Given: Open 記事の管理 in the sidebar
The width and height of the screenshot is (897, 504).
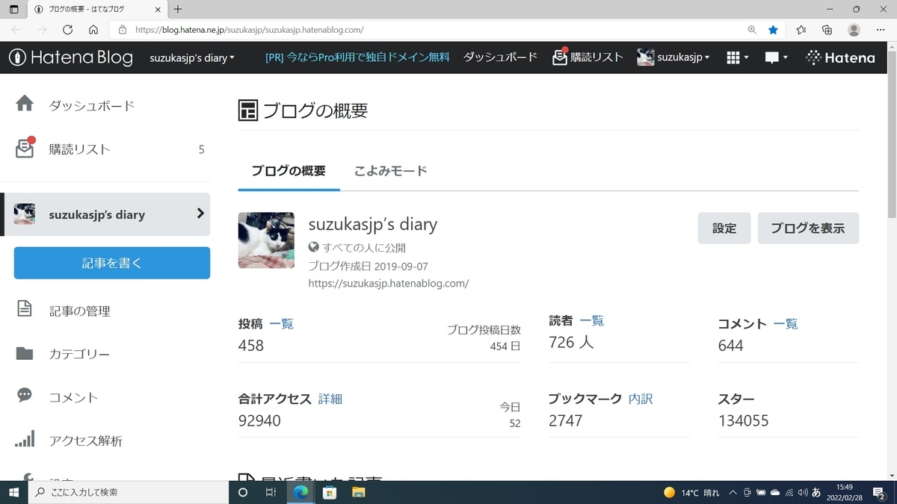Looking at the screenshot, I should 79,311.
